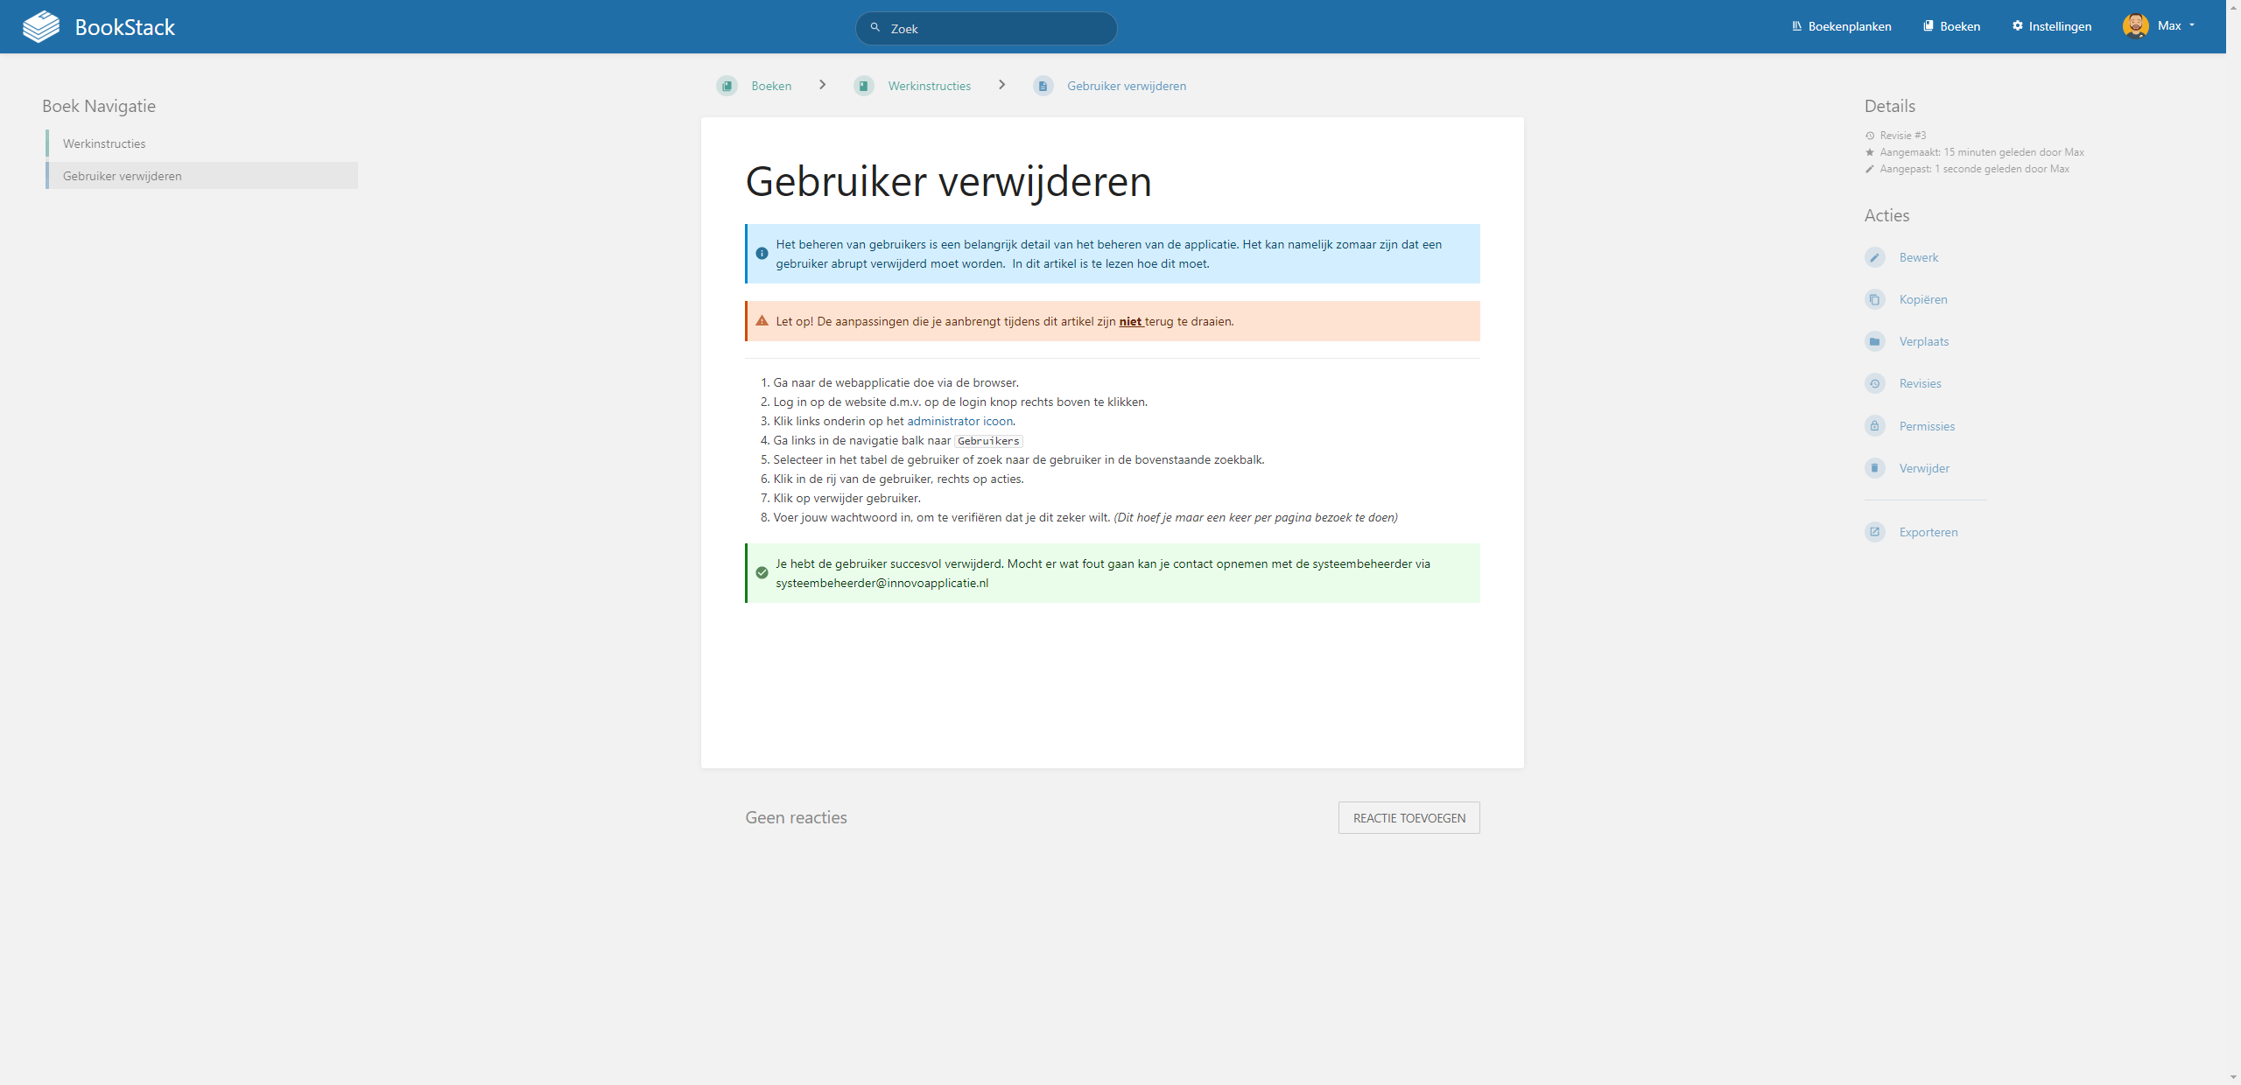Click the Kopiëren copy icon

(x=1874, y=299)
